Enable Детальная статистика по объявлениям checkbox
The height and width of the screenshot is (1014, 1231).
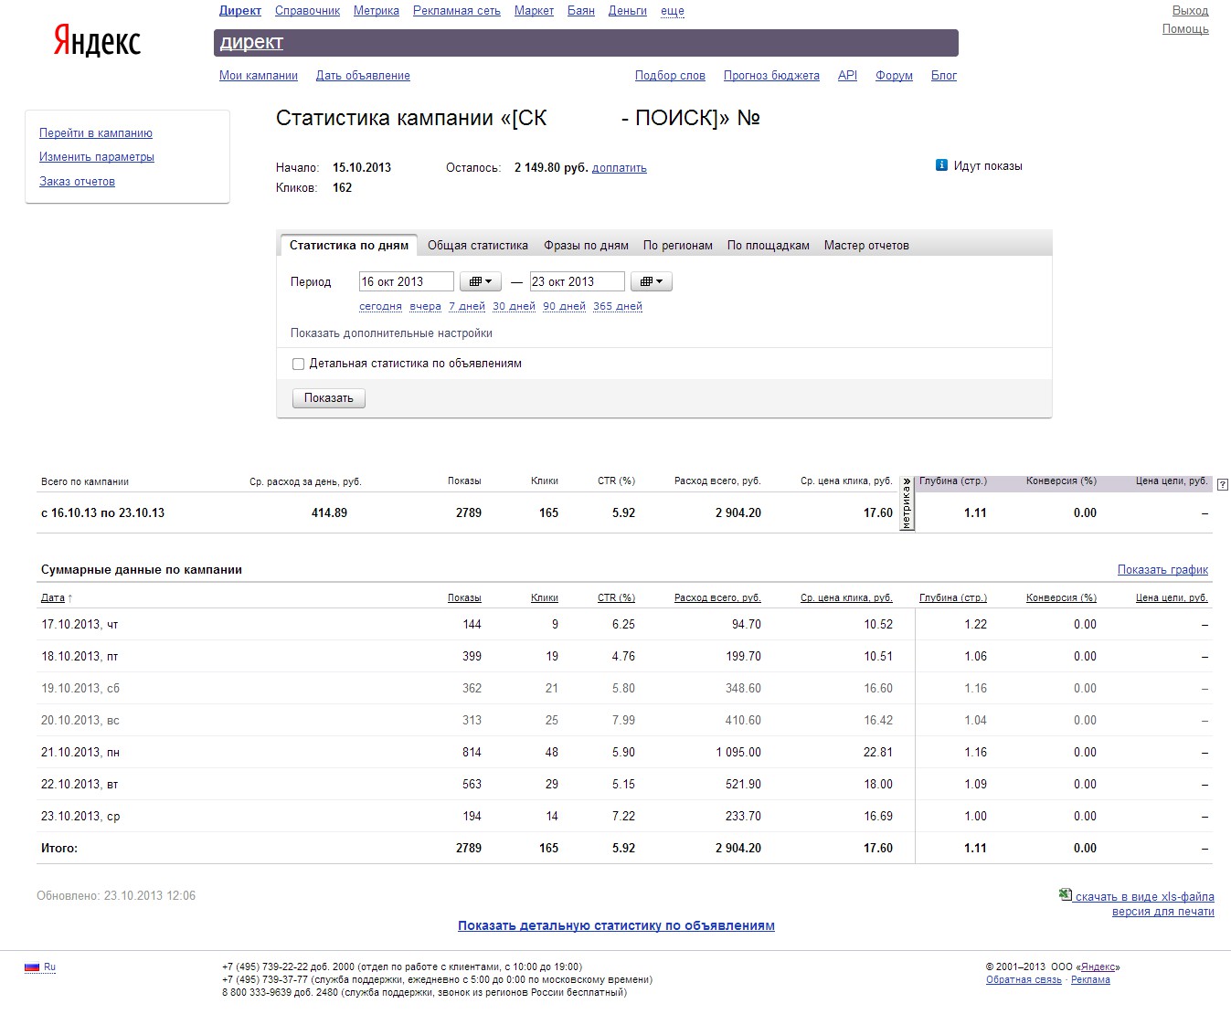(x=298, y=364)
